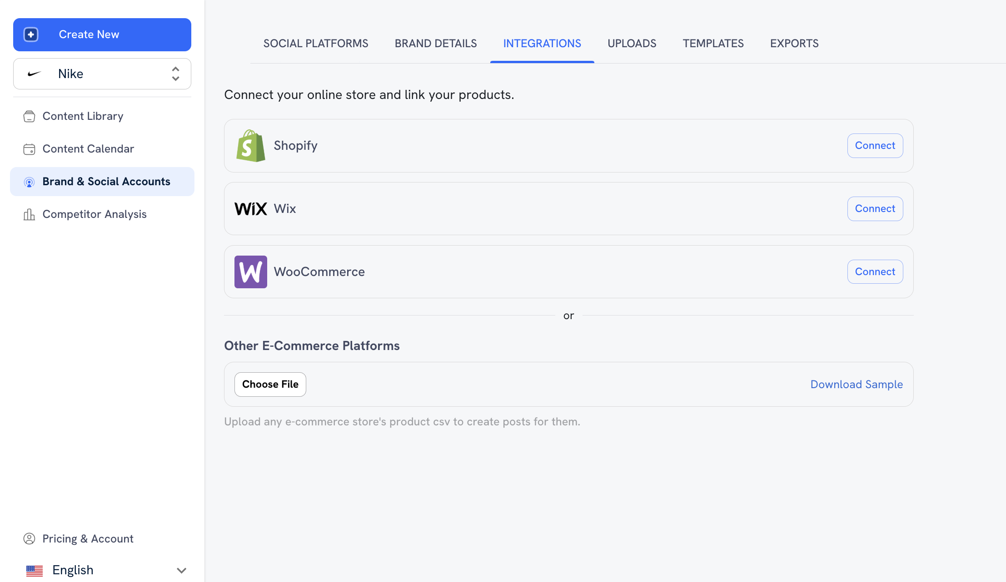
Task: Click the Competitor Analysis chart icon
Action: pos(29,214)
